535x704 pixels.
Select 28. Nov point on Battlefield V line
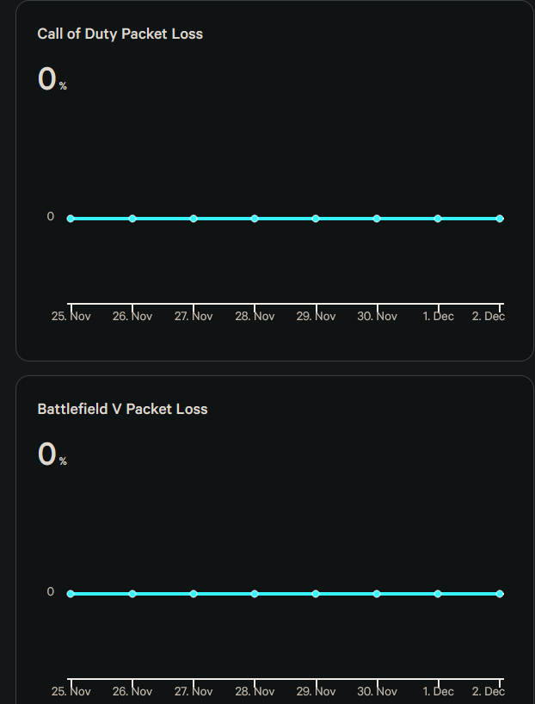(255, 594)
